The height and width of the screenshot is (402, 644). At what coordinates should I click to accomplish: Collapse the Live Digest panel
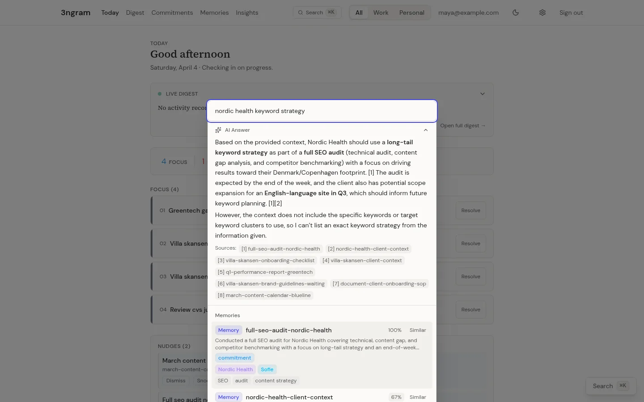tap(482, 94)
